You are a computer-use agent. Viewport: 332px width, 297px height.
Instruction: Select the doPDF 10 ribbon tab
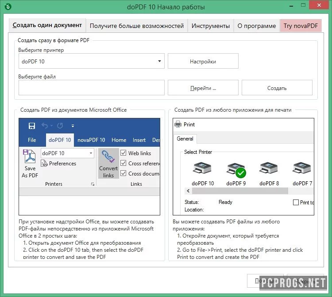60,140
